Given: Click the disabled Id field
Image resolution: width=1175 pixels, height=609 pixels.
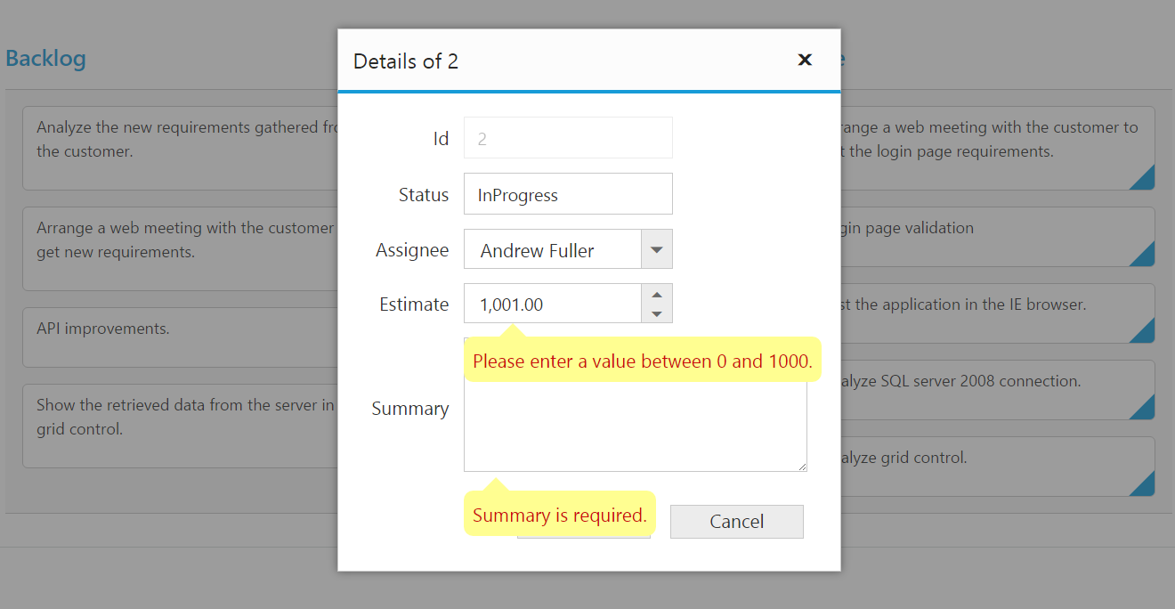Looking at the screenshot, I should [568, 138].
